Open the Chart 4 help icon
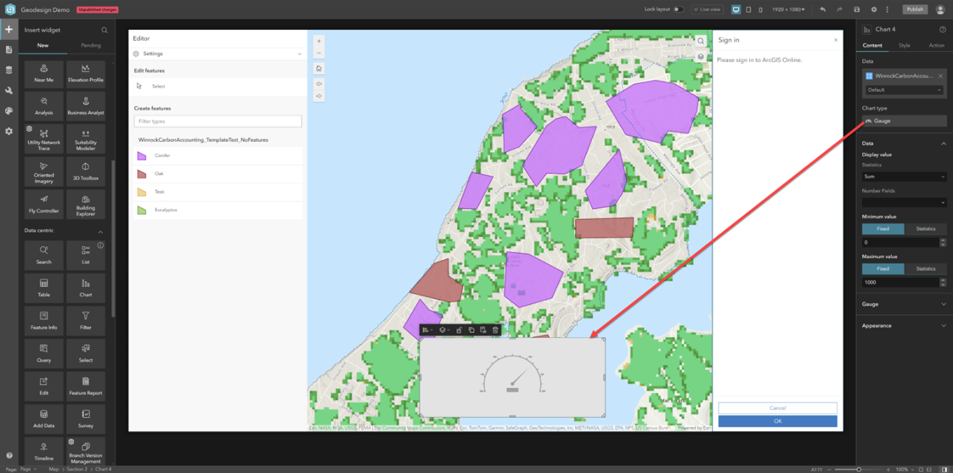Screen dimensions: 953x473 tap(942, 29)
